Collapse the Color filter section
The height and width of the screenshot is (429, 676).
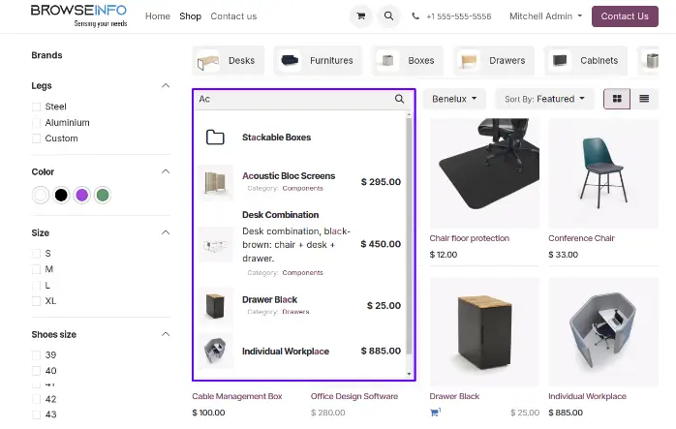166,171
